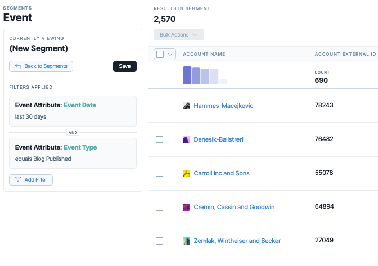Viewport: 378px width, 266px height.
Task: Click the Carroll Inc and Sons logo icon
Action: tap(186, 173)
